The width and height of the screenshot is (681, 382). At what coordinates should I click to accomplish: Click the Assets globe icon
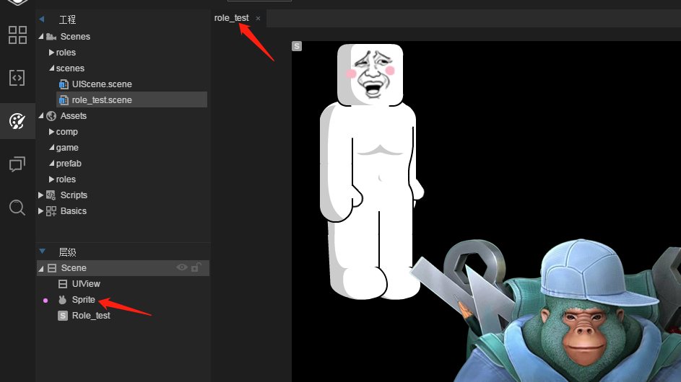(x=51, y=116)
